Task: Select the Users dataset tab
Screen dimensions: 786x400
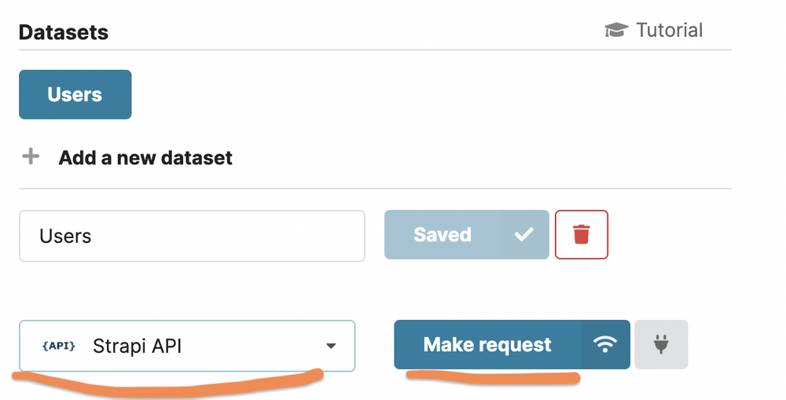Action: click(75, 94)
